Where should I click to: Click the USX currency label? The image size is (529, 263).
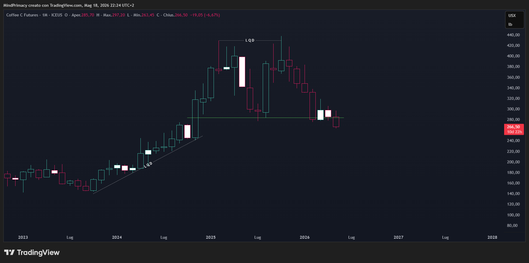coord(512,16)
